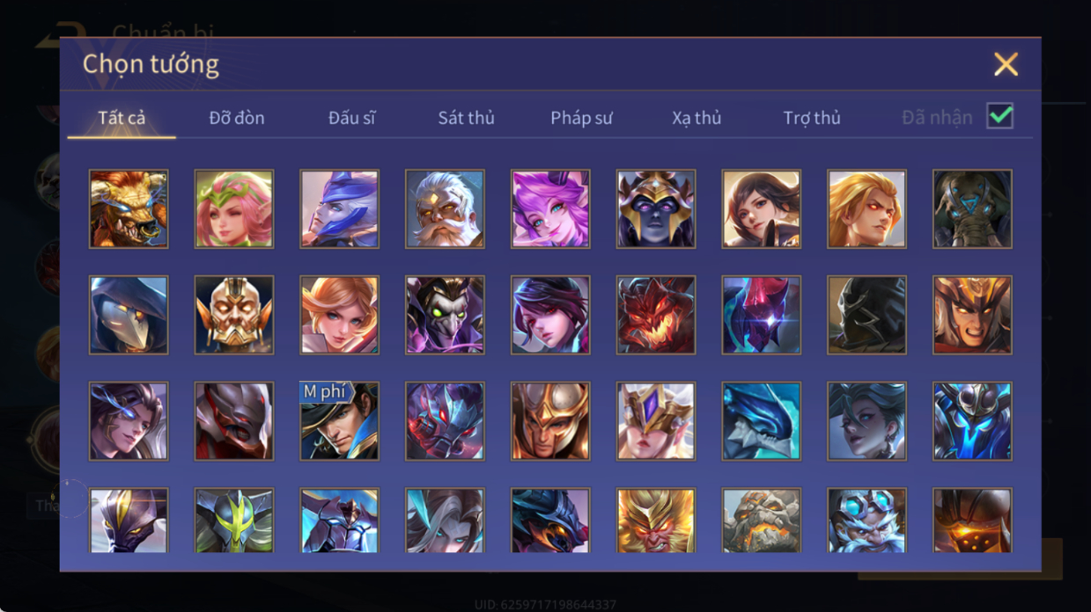The width and height of the screenshot is (1091, 612).
Task: Show the 'Pháp sư' hero category
Action: (x=582, y=118)
